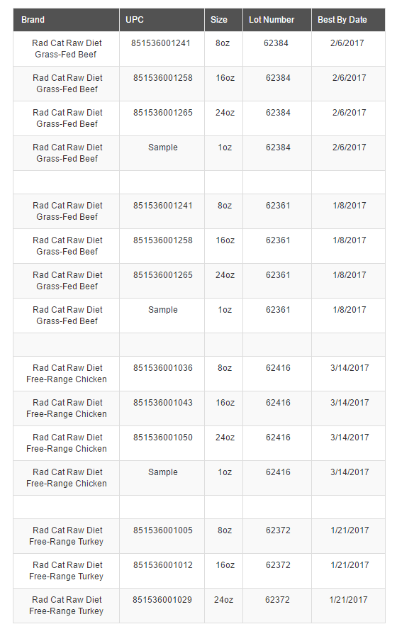Select UPC 851536001005 turkey cell
Screen dimensions: 397x629
click(x=163, y=530)
